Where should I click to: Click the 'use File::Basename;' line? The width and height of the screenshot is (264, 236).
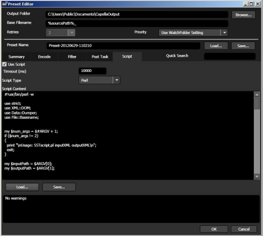pos(21,117)
